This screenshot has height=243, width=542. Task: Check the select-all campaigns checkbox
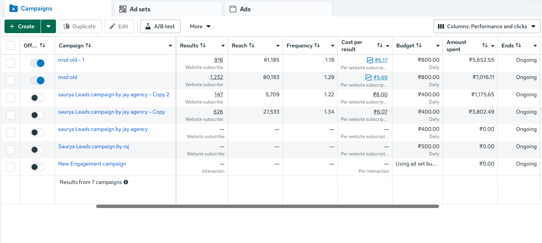11,45
